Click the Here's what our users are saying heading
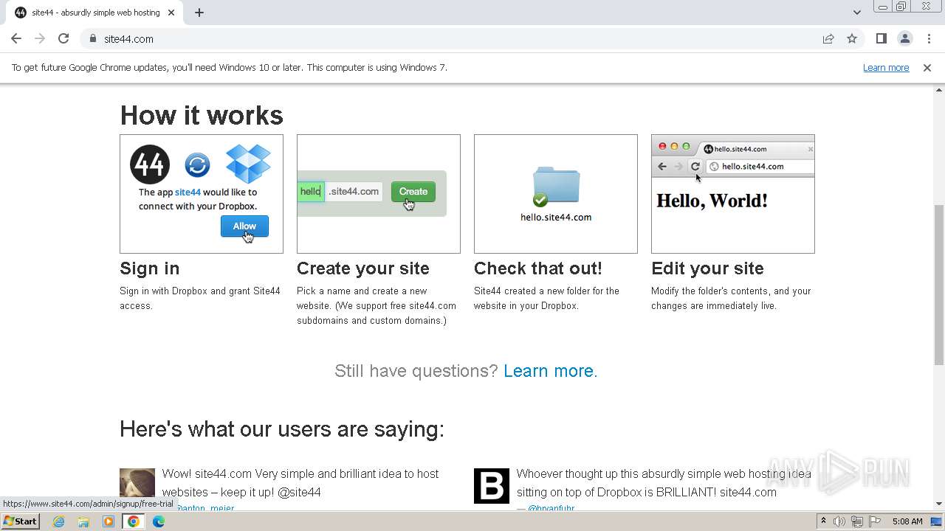The height and width of the screenshot is (531, 945). click(282, 429)
